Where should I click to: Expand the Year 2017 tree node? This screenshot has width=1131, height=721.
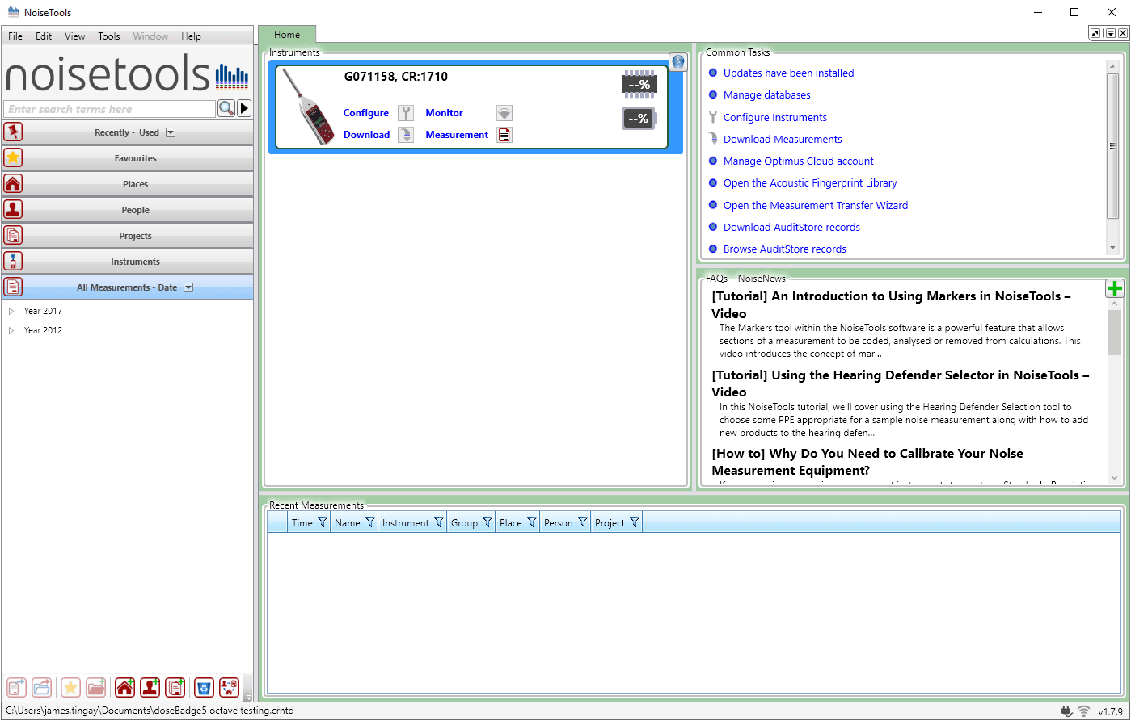click(x=11, y=311)
